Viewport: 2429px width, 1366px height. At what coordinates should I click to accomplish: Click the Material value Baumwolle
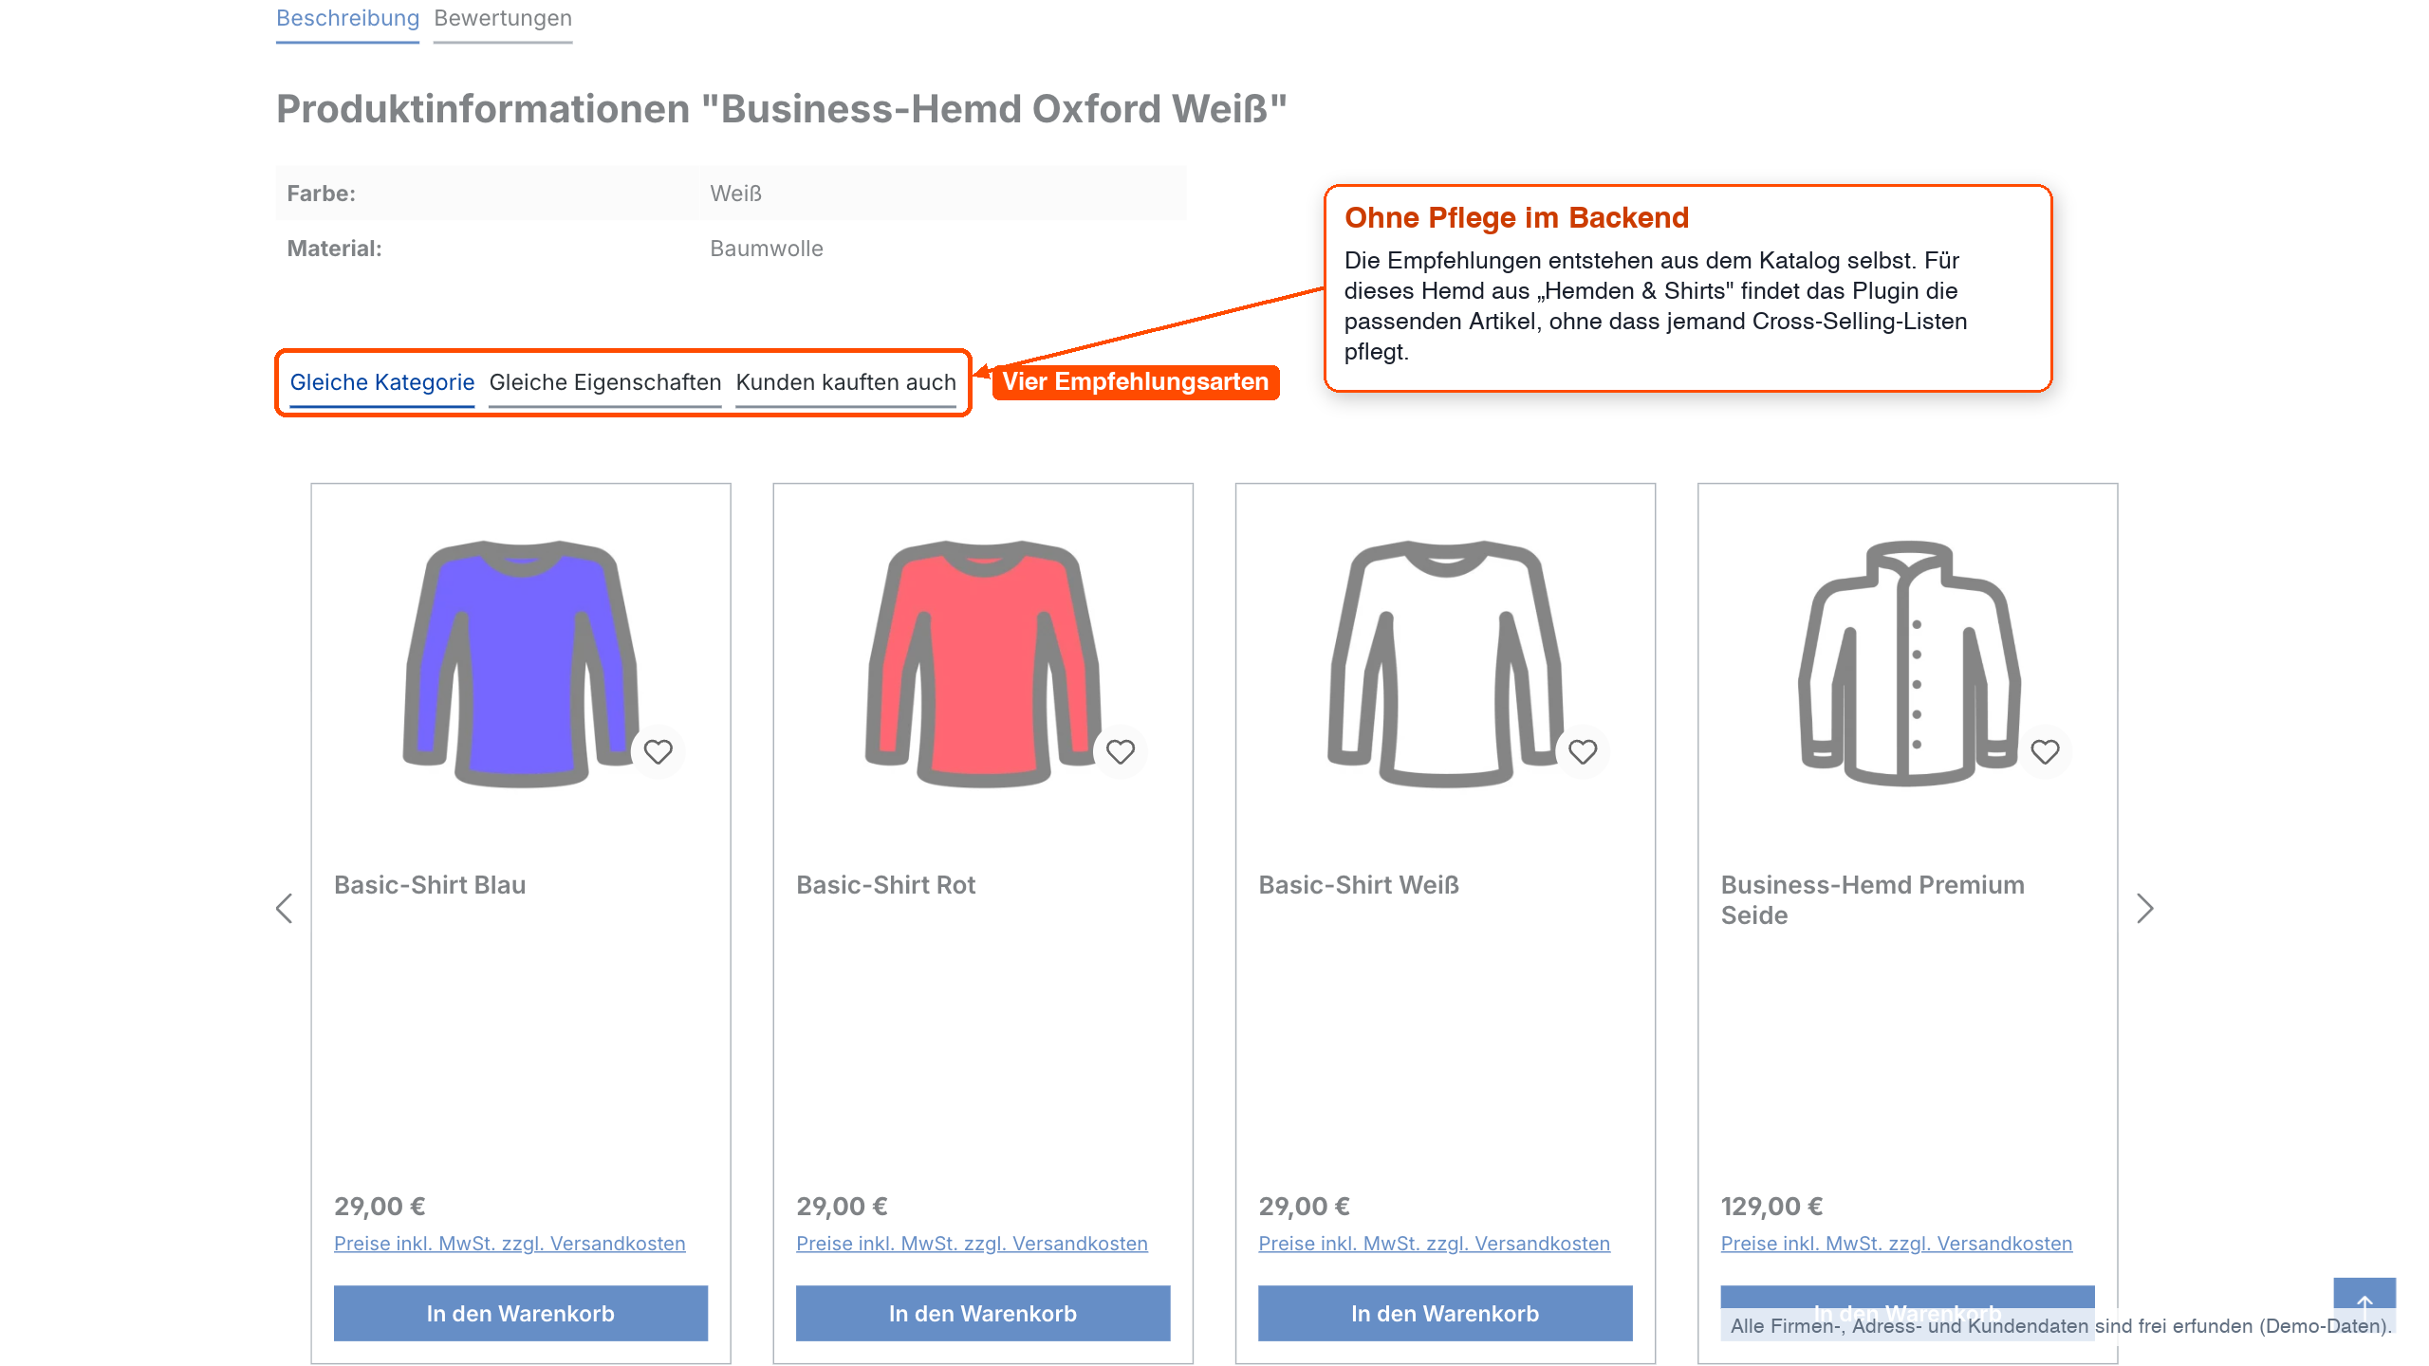pyautogui.click(x=767, y=249)
